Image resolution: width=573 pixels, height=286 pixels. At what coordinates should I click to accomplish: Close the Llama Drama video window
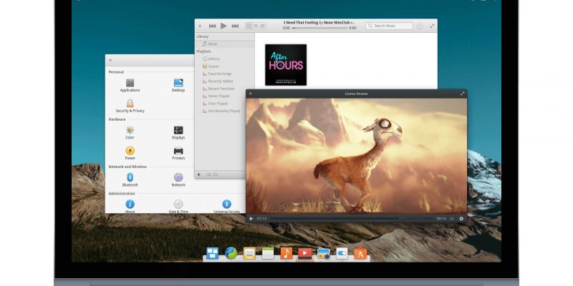(x=250, y=94)
